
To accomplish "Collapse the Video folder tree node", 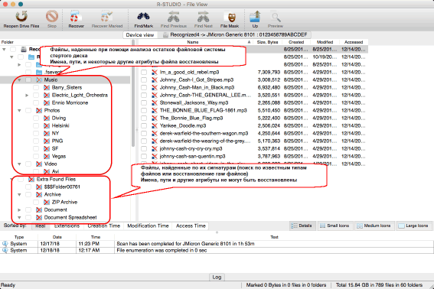I will tap(19, 164).
